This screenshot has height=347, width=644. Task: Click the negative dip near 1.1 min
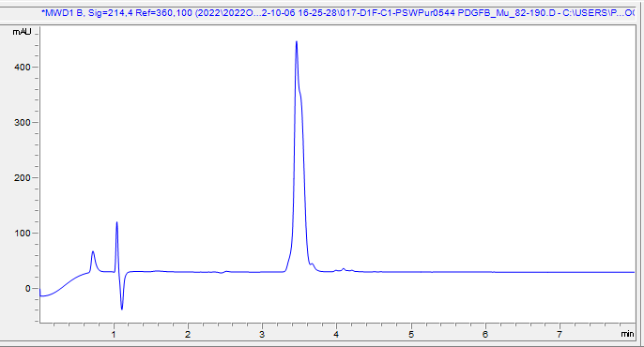122,309
